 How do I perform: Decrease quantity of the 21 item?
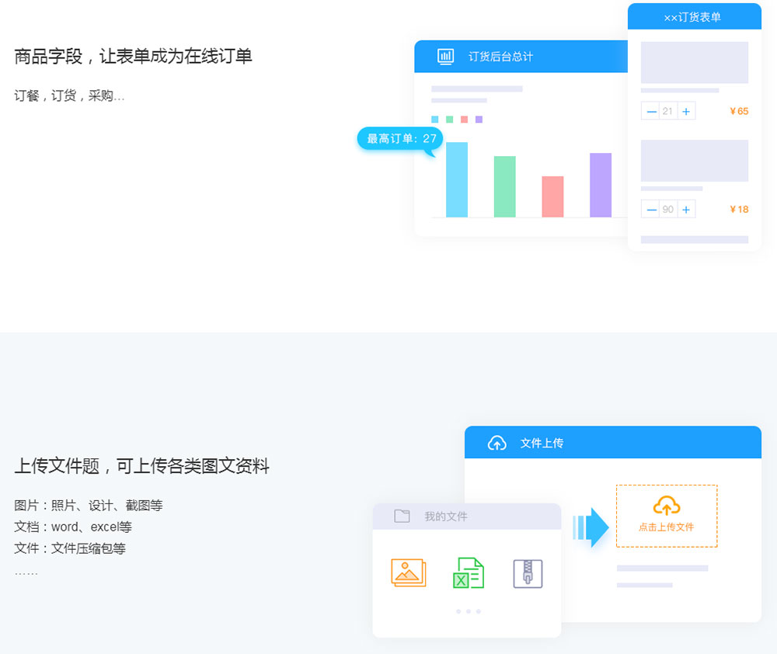point(651,112)
